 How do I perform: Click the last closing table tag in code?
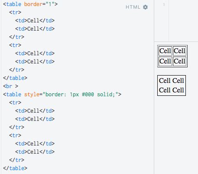coord(15,168)
